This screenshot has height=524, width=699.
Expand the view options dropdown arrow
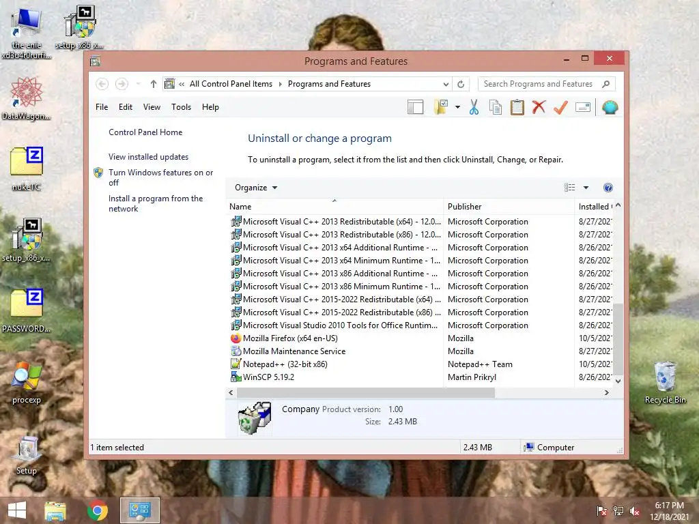tap(586, 188)
